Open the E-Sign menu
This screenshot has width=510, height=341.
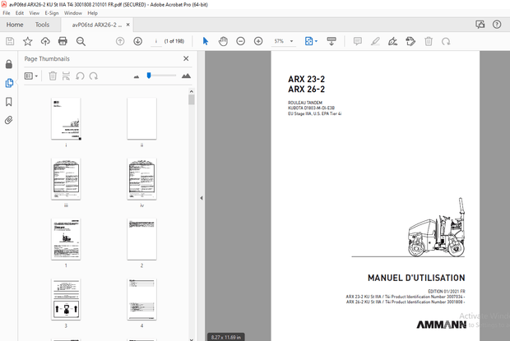[51, 13]
